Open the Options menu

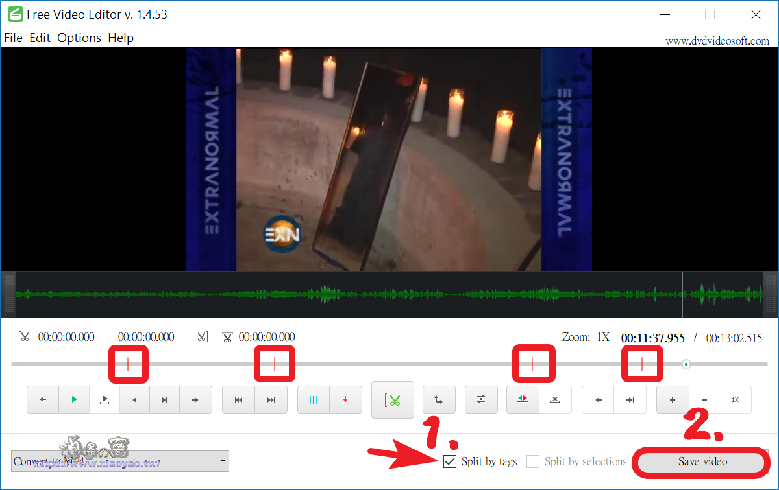[79, 38]
